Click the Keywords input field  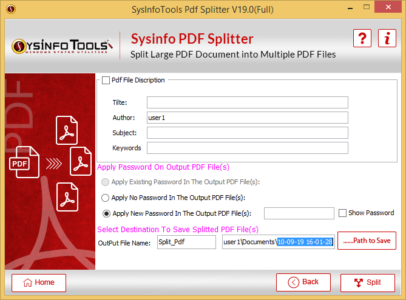pyautogui.click(x=247, y=148)
